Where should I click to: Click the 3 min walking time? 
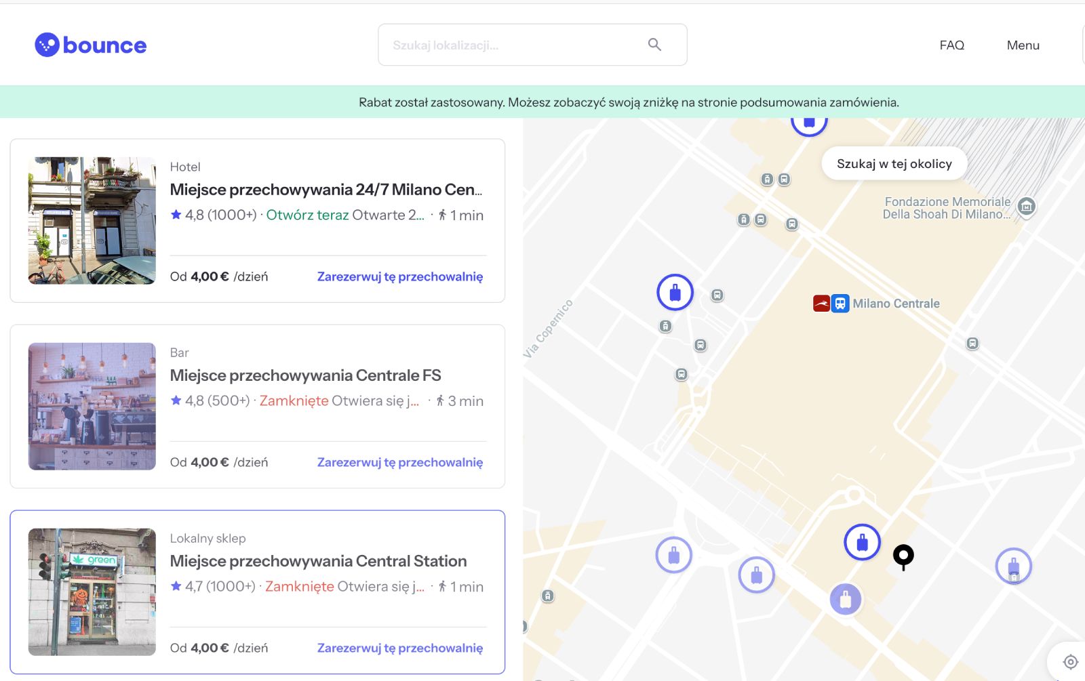tap(460, 400)
